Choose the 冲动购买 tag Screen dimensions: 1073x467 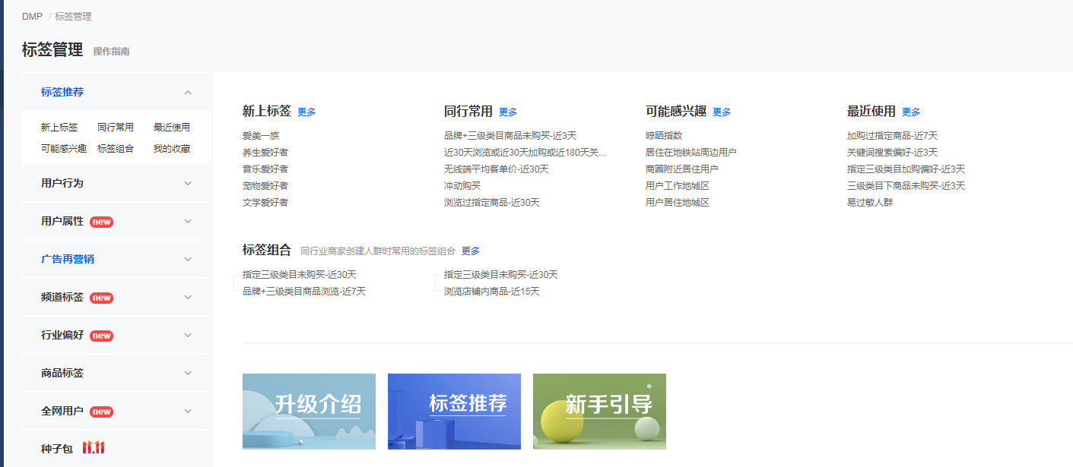[x=462, y=186]
